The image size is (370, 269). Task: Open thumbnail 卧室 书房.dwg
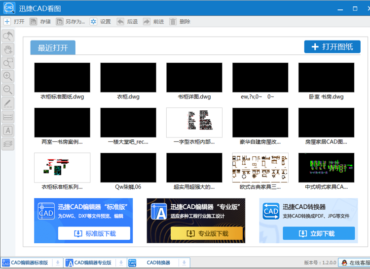click(327, 77)
